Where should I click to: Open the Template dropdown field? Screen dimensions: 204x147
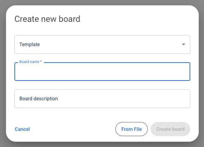click(102, 45)
